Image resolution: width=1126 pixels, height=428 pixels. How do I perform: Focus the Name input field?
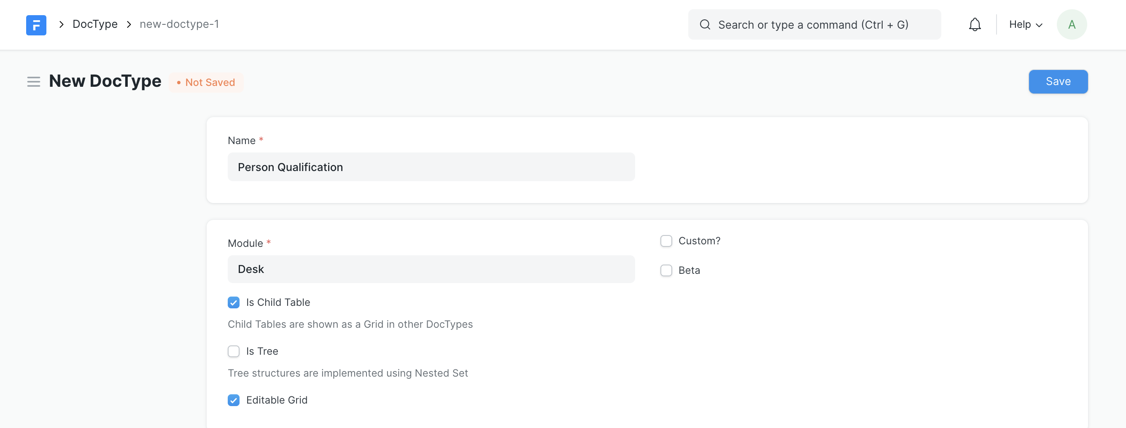(431, 167)
